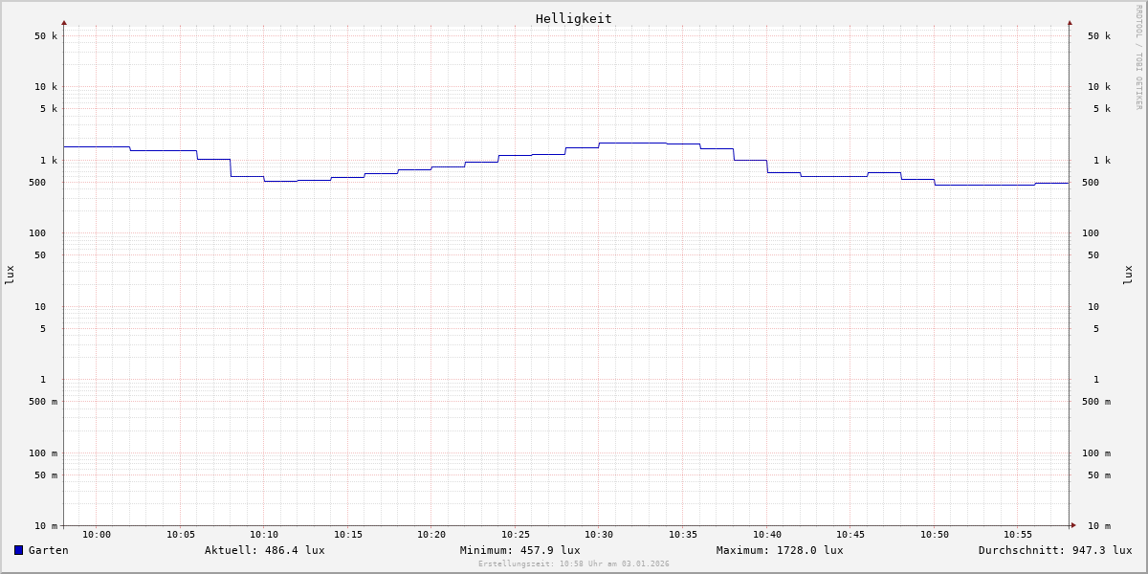This screenshot has width=1148, height=574.
Task: Click the red arrow at x-axis end
Action: (1072, 525)
